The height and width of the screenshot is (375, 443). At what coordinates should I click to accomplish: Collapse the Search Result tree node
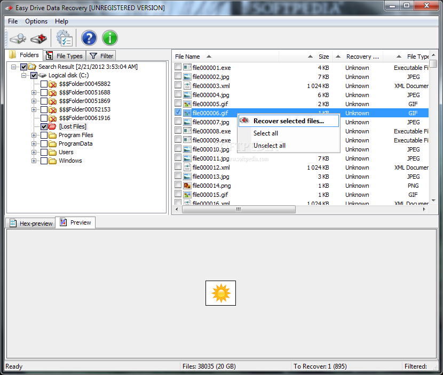13,67
